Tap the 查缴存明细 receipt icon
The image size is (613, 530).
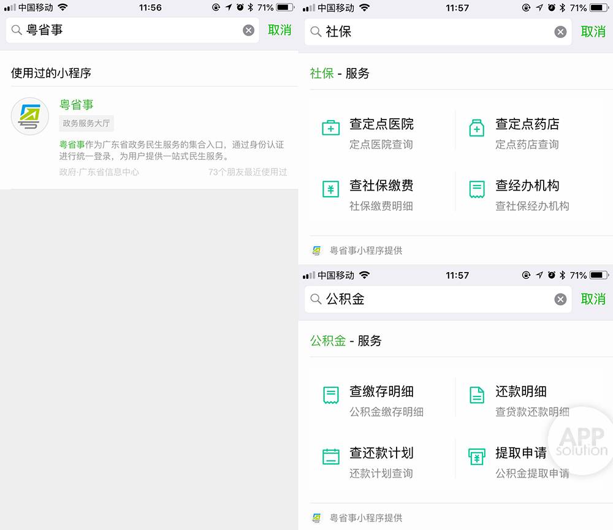tap(331, 395)
